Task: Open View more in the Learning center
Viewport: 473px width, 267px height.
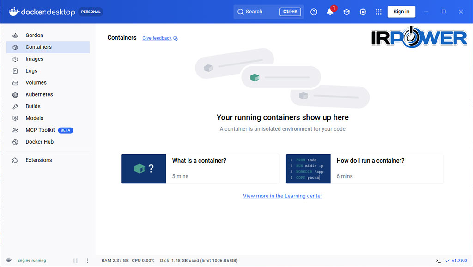Action: [x=282, y=196]
